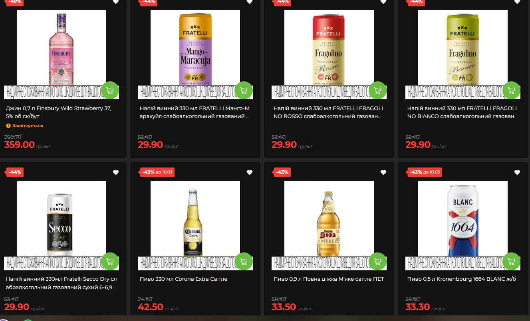Add FRATELLI Mango-Maracuja drink to cart
This screenshot has height=321, width=530.
(x=244, y=90)
